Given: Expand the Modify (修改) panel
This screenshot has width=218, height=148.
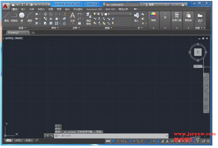Looking at the screenshot, I should tap(55, 28).
